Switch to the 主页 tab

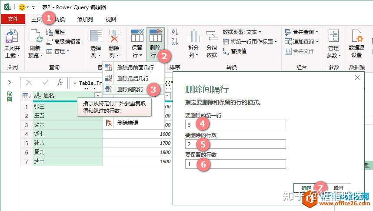click(37, 19)
